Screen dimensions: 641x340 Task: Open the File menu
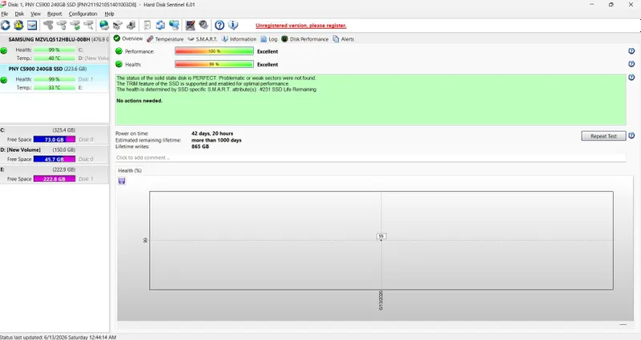5,14
